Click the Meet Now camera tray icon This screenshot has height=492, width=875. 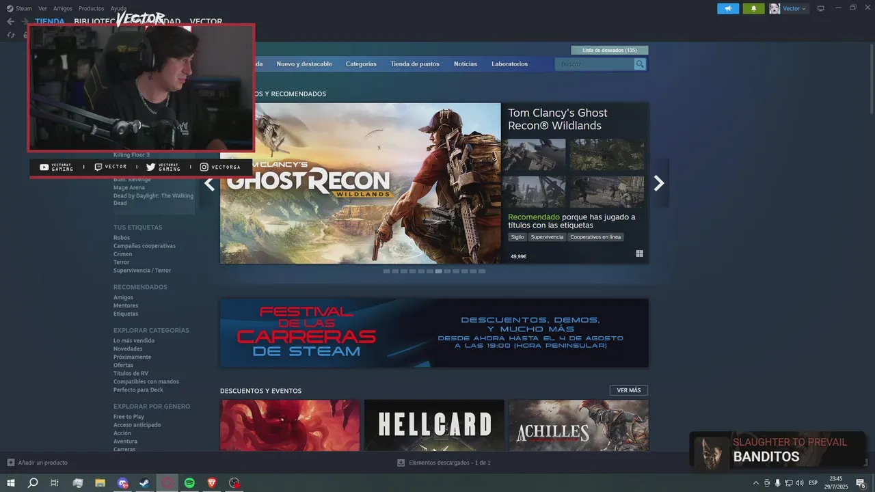coord(767,483)
